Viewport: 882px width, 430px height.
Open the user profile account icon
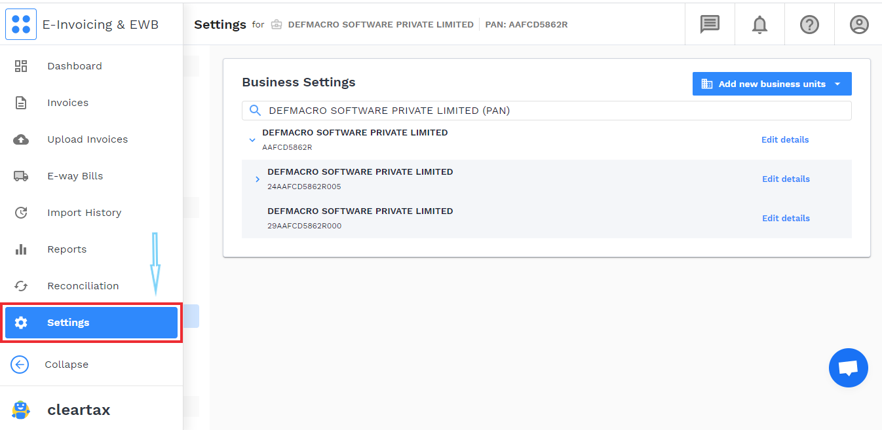[858, 24]
